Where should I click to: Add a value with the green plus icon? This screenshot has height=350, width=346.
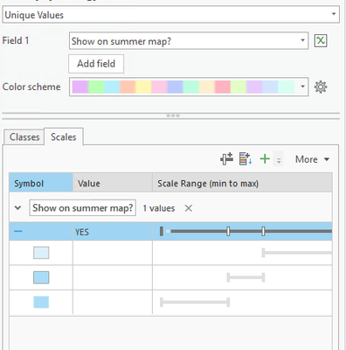click(265, 159)
